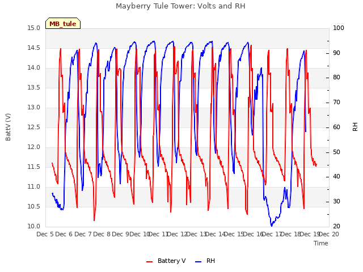363x272 pixels.
Task: Click the 13.5 left axis tick label
Action: pos(34,88)
